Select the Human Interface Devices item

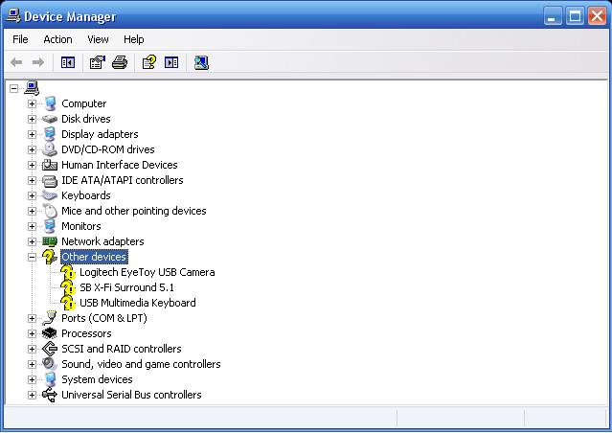coord(119,165)
